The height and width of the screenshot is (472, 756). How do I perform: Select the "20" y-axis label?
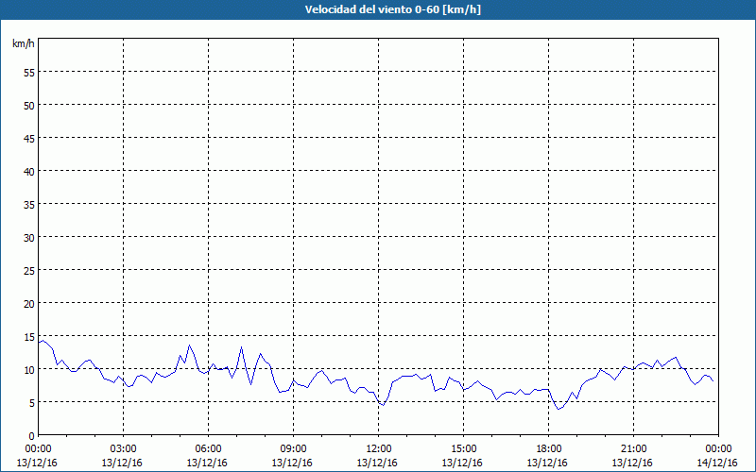point(29,303)
